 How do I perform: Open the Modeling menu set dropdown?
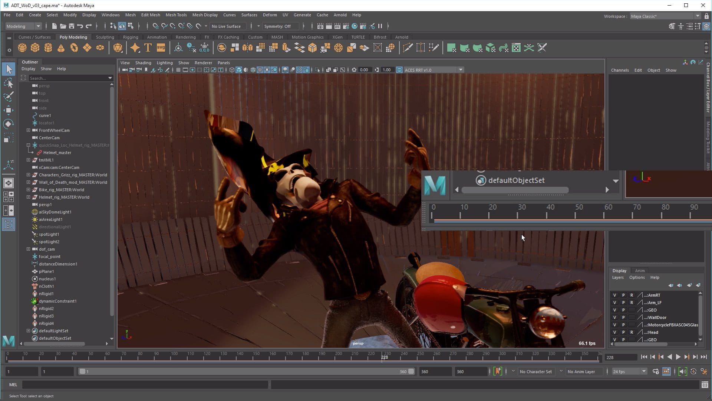(x=23, y=26)
